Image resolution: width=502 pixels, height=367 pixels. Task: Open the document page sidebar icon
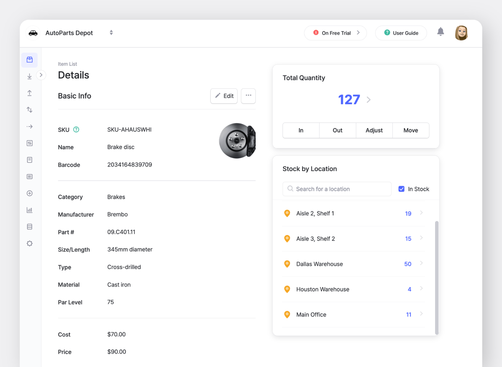point(29,160)
